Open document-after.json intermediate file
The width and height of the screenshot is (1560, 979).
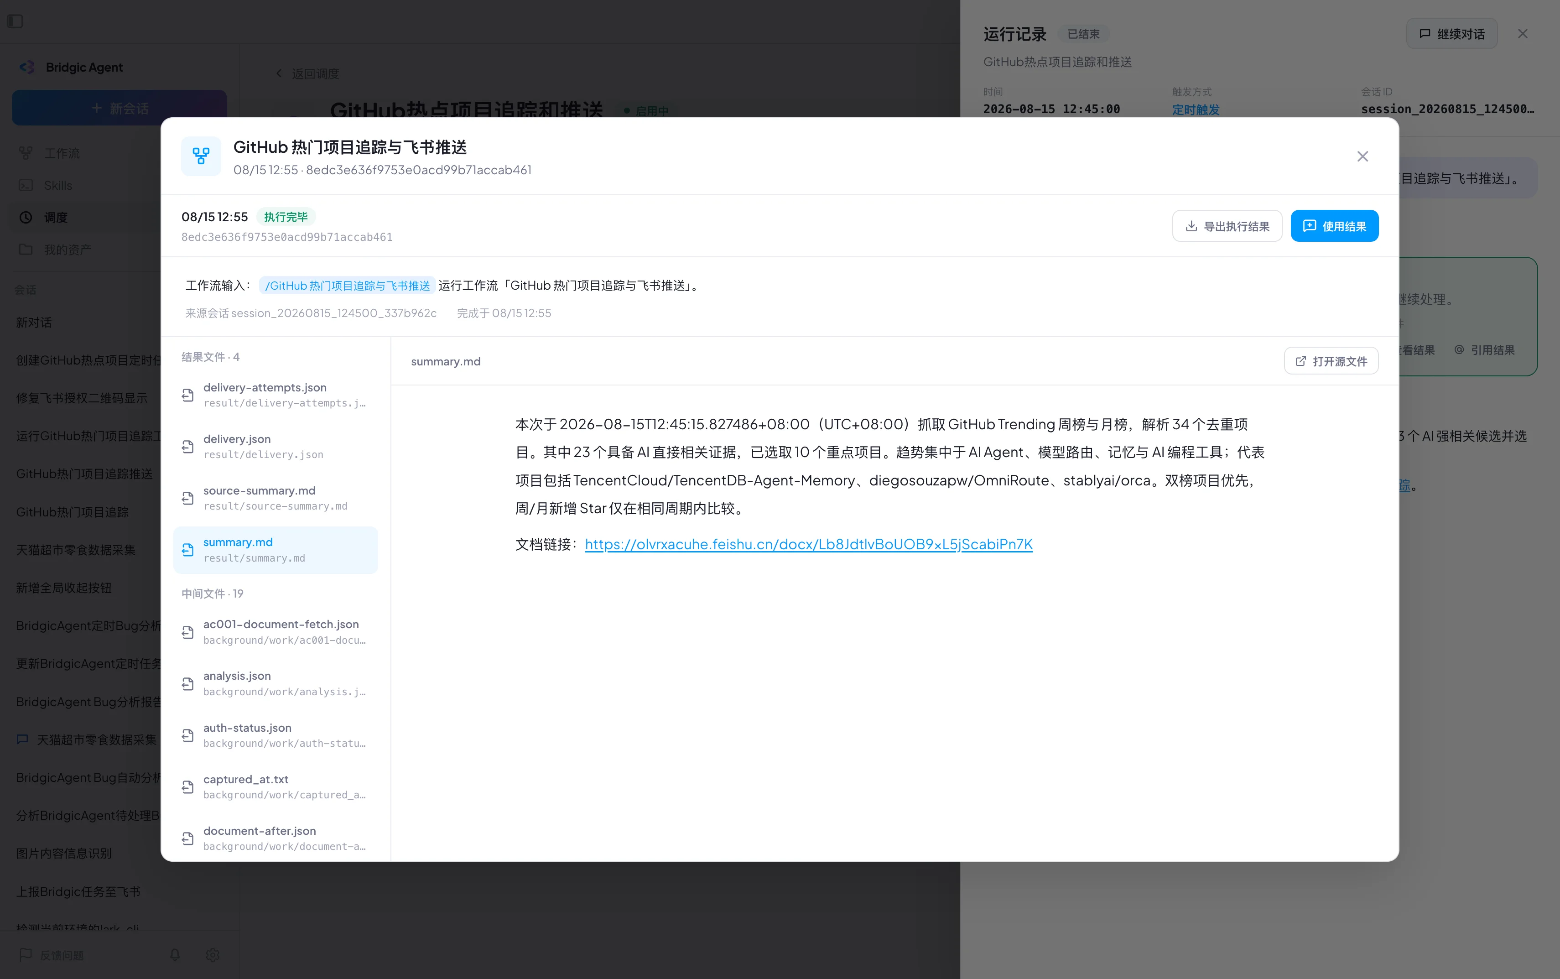pyautogui.click(x=276, y=838)
